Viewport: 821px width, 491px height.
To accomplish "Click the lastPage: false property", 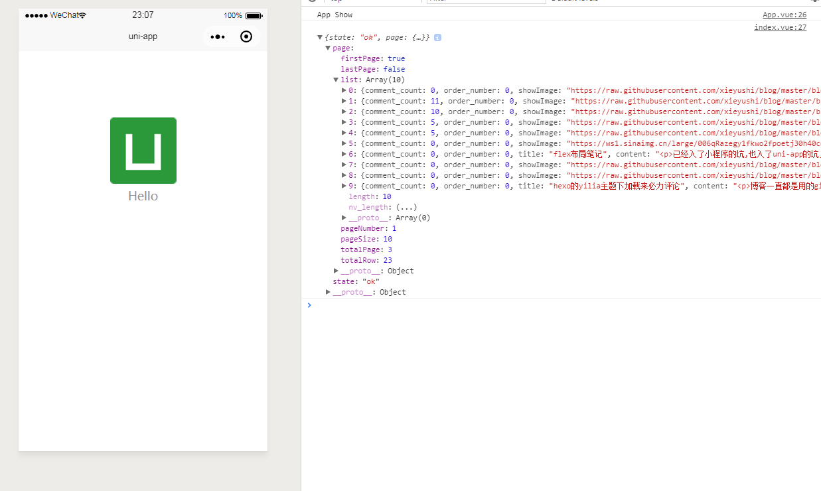I will (x=372, y=70).
